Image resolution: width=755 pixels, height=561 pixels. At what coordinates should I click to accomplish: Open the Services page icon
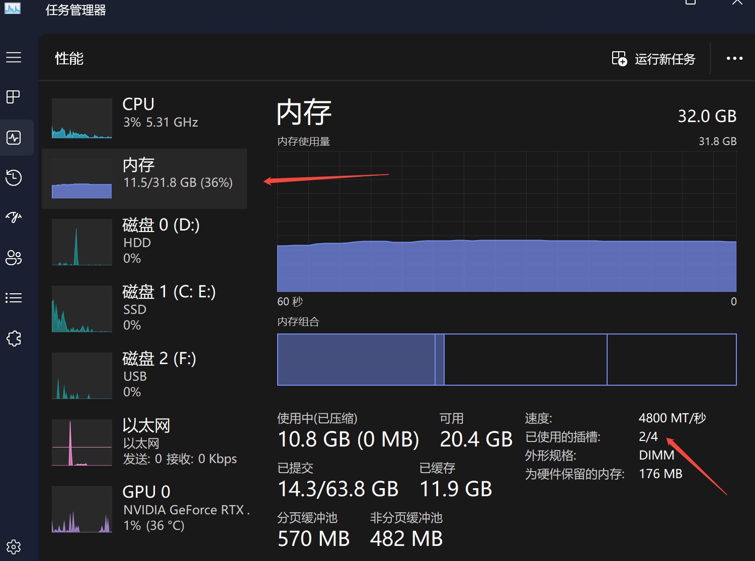tap(14, 339)
